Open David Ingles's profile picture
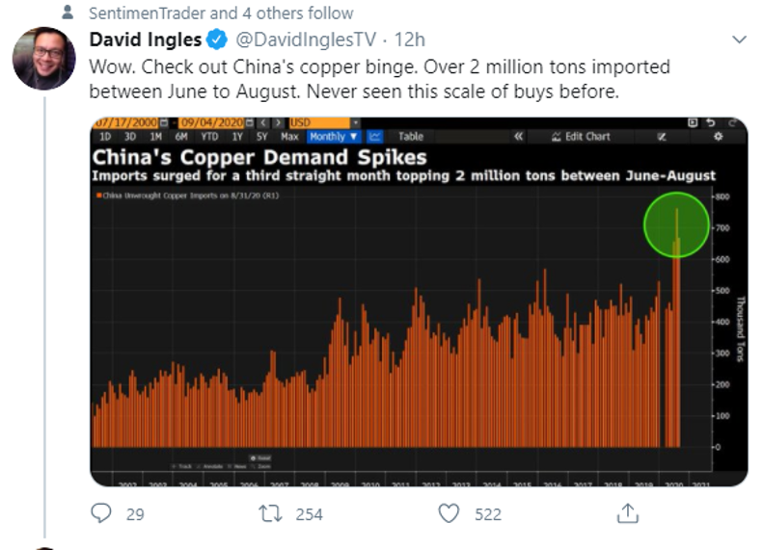This screenshot has height=550, width=763. [x=43, y=59]
